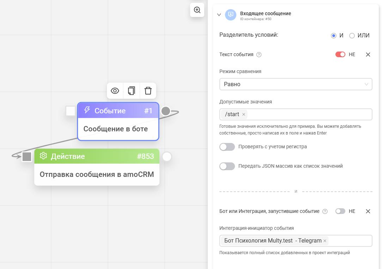Enable Передать JSON массив toggle

[x=227, y=166]
